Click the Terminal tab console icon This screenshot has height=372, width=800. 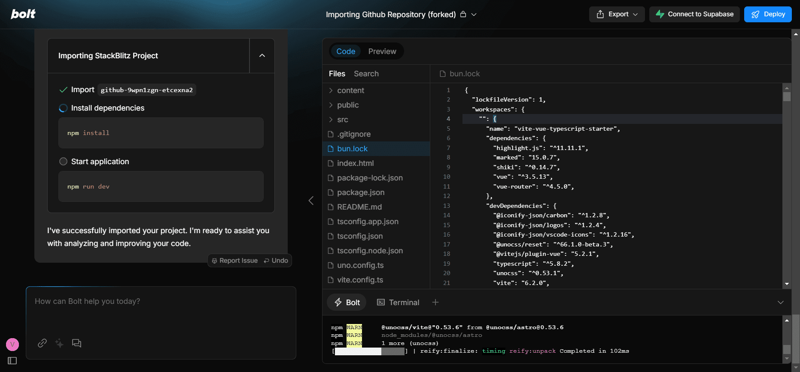(x=381, y=302)
